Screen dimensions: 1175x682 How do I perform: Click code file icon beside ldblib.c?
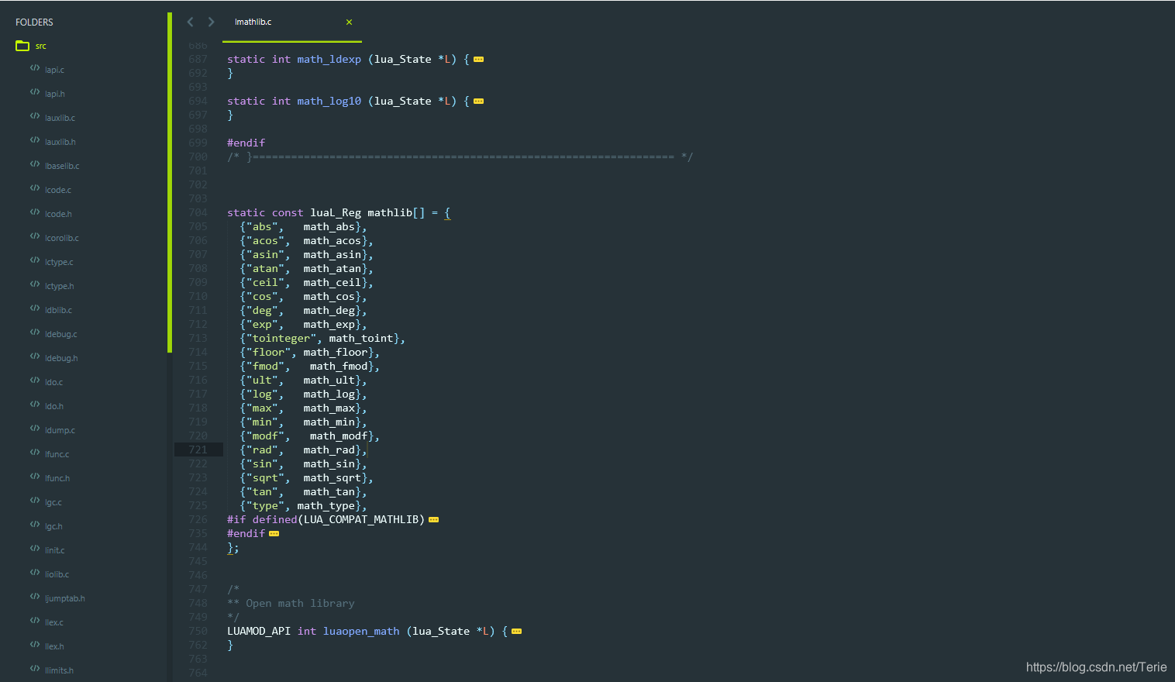35,308
